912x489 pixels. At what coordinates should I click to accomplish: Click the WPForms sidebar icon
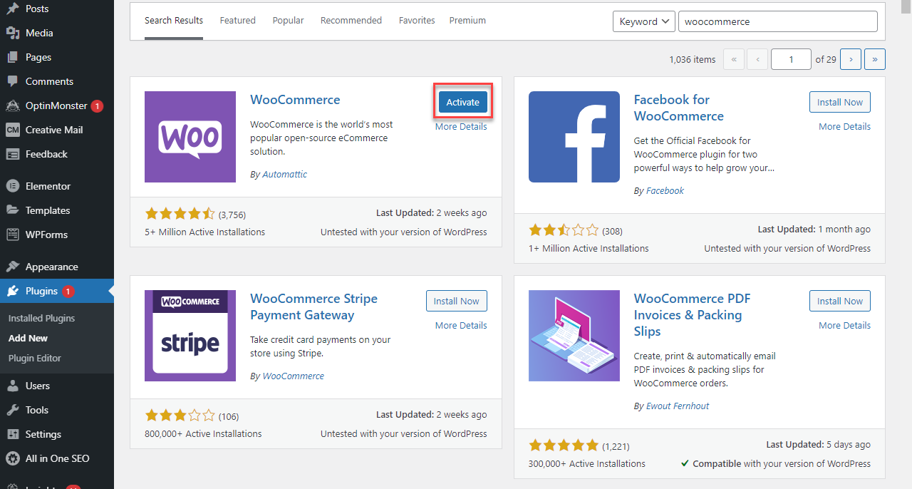pyautogui.click(x=13, y=235)
